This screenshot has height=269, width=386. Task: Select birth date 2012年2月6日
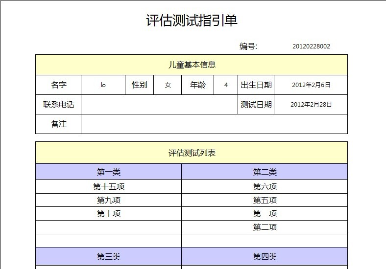coord(311,85)
